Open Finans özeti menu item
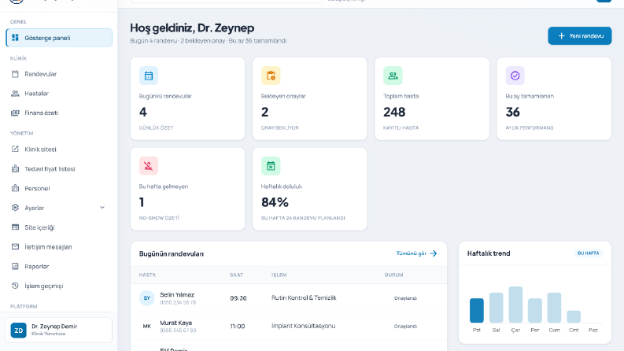The image size is (624, 351). (x=59, y=113)
